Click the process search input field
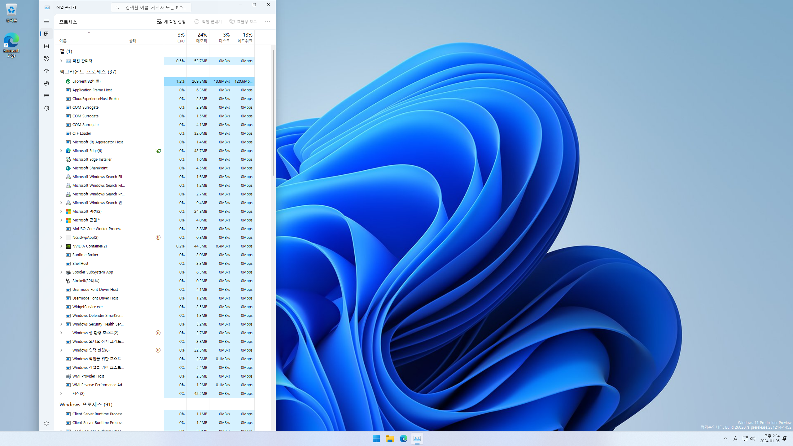The height and width of the screenshot is (446, 793). [151, 7]
